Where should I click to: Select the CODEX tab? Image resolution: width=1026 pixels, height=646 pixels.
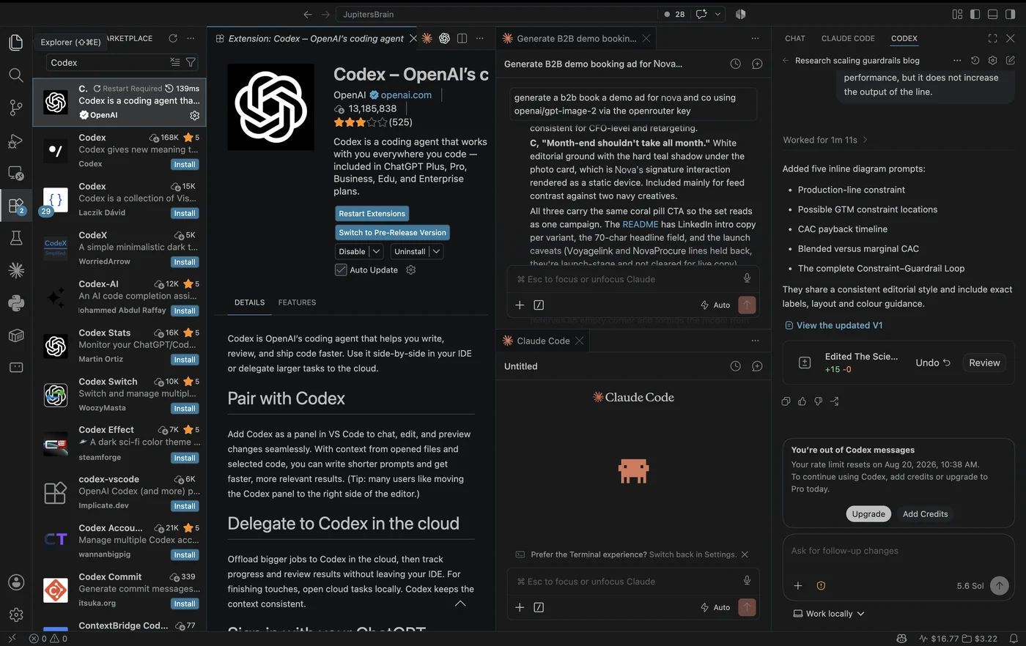point(904,38)
